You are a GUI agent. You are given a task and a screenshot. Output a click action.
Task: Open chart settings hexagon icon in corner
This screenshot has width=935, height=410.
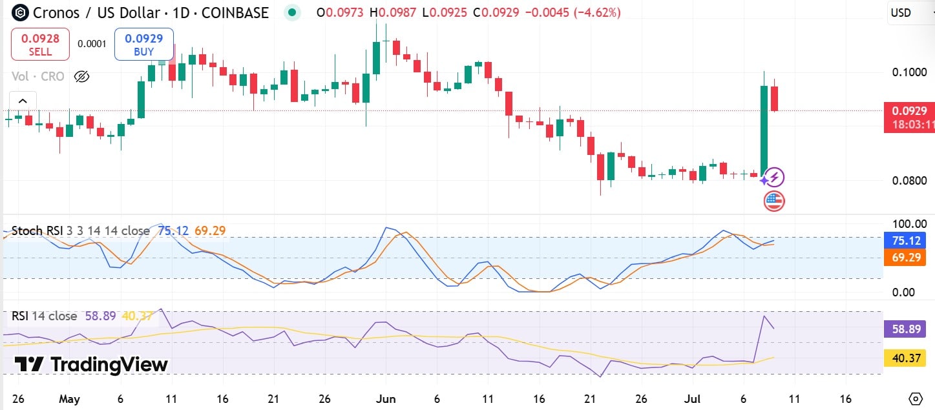(915, 398)
